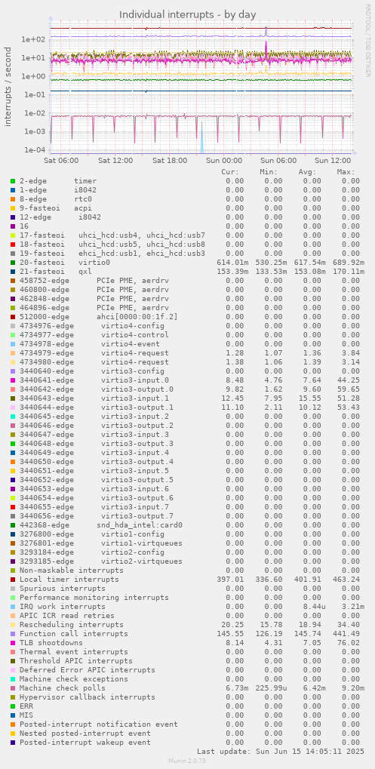The width and height of the screenshot is (375, 769).
Task: Click the 20-fasteoi virtio0 legend entry
Action: [65, 263]
